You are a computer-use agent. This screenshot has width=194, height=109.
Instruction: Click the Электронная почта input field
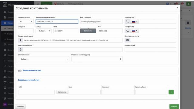[153, 40]
